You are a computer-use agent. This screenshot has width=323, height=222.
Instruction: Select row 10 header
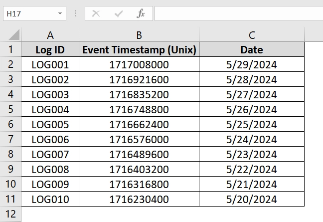click(10, 184)
